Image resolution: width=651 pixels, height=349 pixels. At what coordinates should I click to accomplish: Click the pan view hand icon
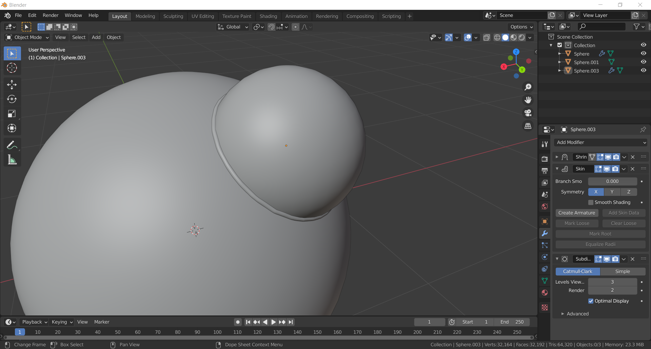tap(528, 100)
